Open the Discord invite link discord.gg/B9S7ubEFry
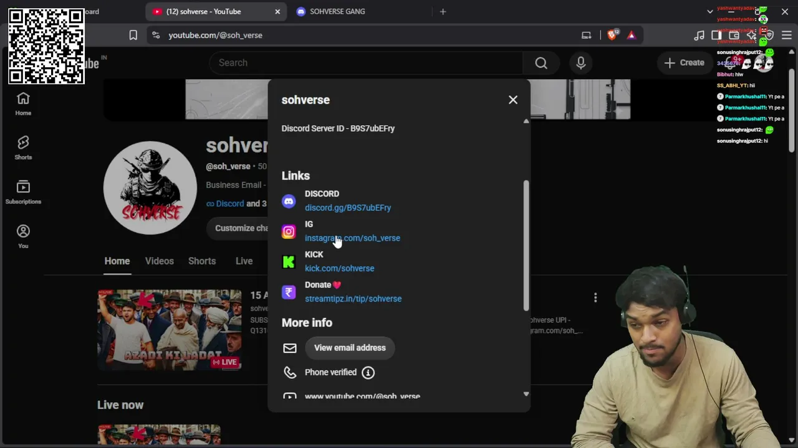 pos(348,208)
